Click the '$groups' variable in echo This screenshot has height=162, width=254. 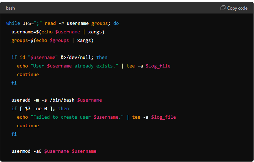coord(59,40)
